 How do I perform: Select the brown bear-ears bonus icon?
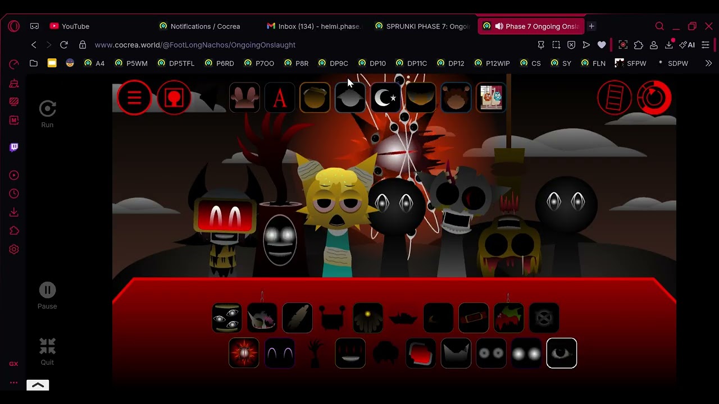click(x=456, y=98)
